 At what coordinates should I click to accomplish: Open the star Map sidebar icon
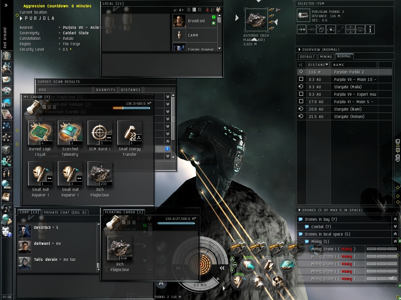pyautogui.click(x=6, y=126)
